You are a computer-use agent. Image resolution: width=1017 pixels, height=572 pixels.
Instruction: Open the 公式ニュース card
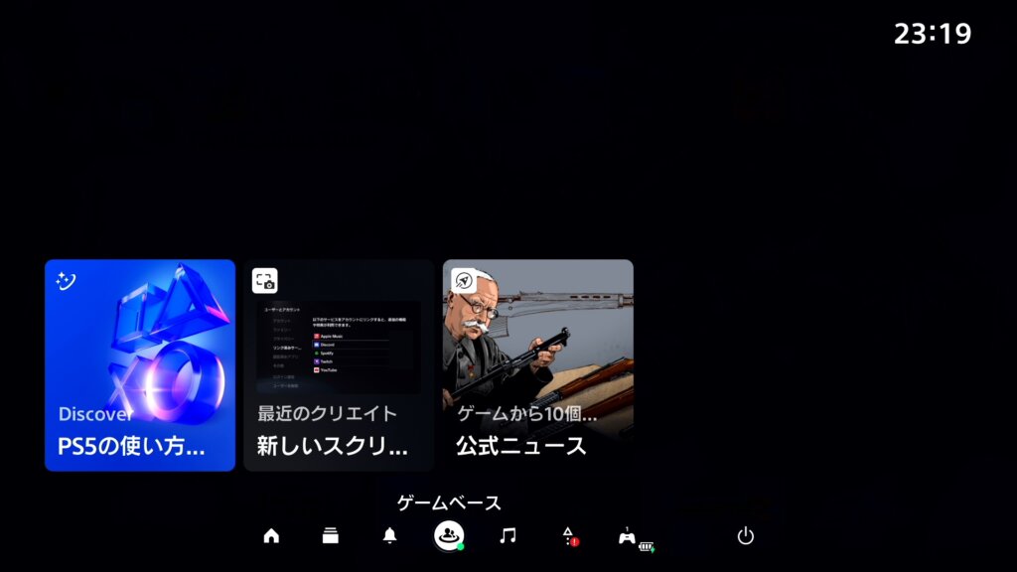537,365
